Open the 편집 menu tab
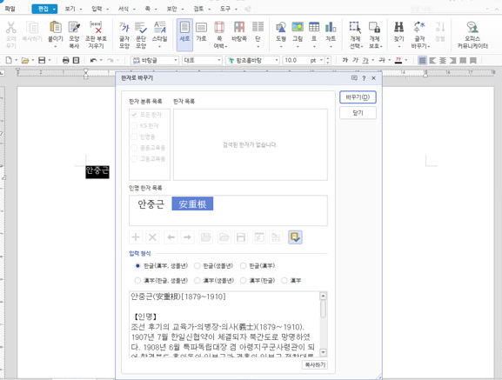Screen dimensions: 502x380 coord(44,9)
